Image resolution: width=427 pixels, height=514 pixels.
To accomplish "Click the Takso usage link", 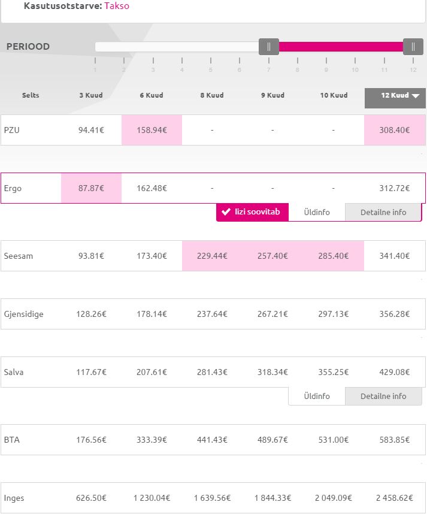I will 117,5.
